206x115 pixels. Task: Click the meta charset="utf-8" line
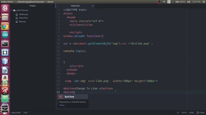point(87,21)
